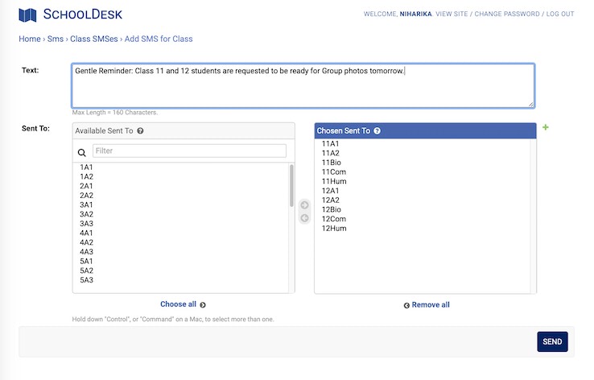Open the Sms breadcrumb link
594x380 pixels.
pyautogui.click(x=55, y=39)
